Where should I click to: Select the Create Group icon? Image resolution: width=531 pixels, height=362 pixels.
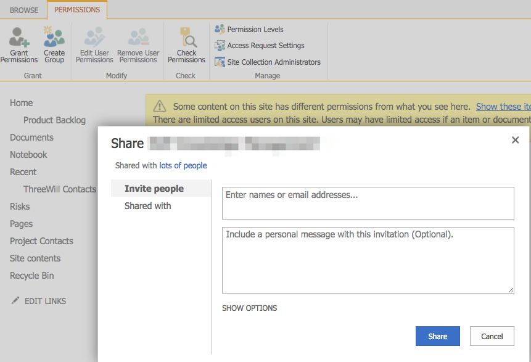(x=54, y=37)
